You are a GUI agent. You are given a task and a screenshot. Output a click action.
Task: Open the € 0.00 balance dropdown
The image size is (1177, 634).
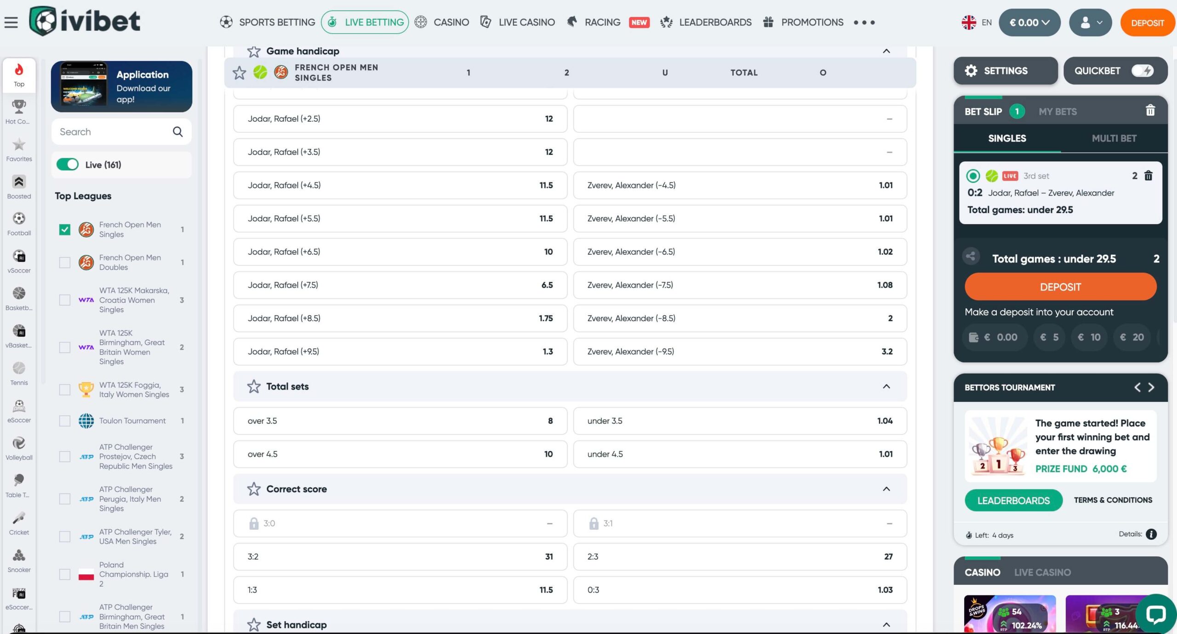coord(1029,23)
